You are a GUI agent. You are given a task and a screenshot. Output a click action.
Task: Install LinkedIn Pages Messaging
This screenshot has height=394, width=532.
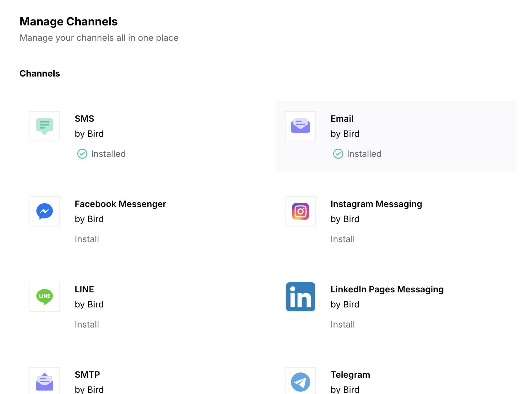point(343,324)
